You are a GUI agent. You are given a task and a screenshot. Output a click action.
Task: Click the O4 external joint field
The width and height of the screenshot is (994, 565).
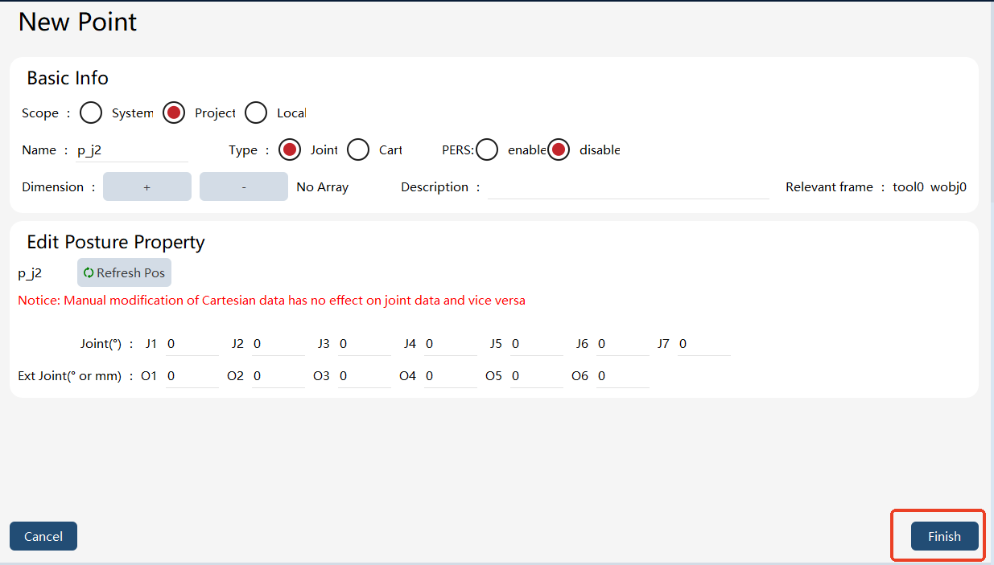(451, 376)
